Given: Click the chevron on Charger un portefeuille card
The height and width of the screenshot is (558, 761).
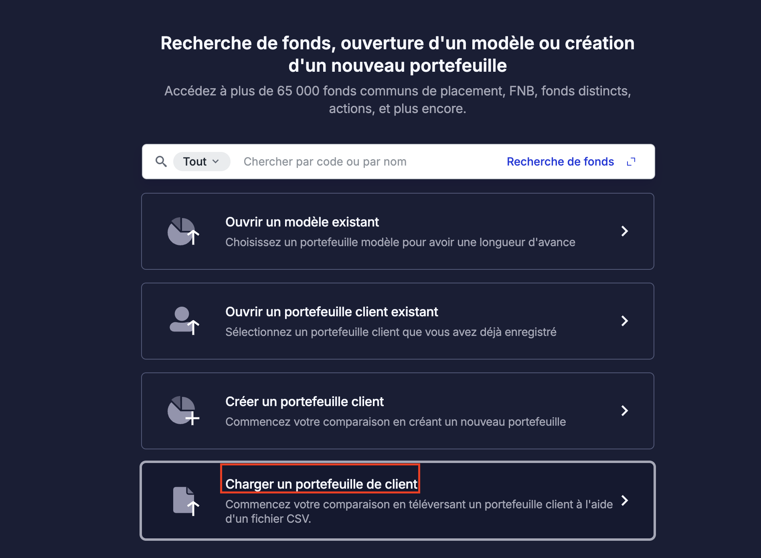Looking at the screenshot, I should tap(624, 500).
